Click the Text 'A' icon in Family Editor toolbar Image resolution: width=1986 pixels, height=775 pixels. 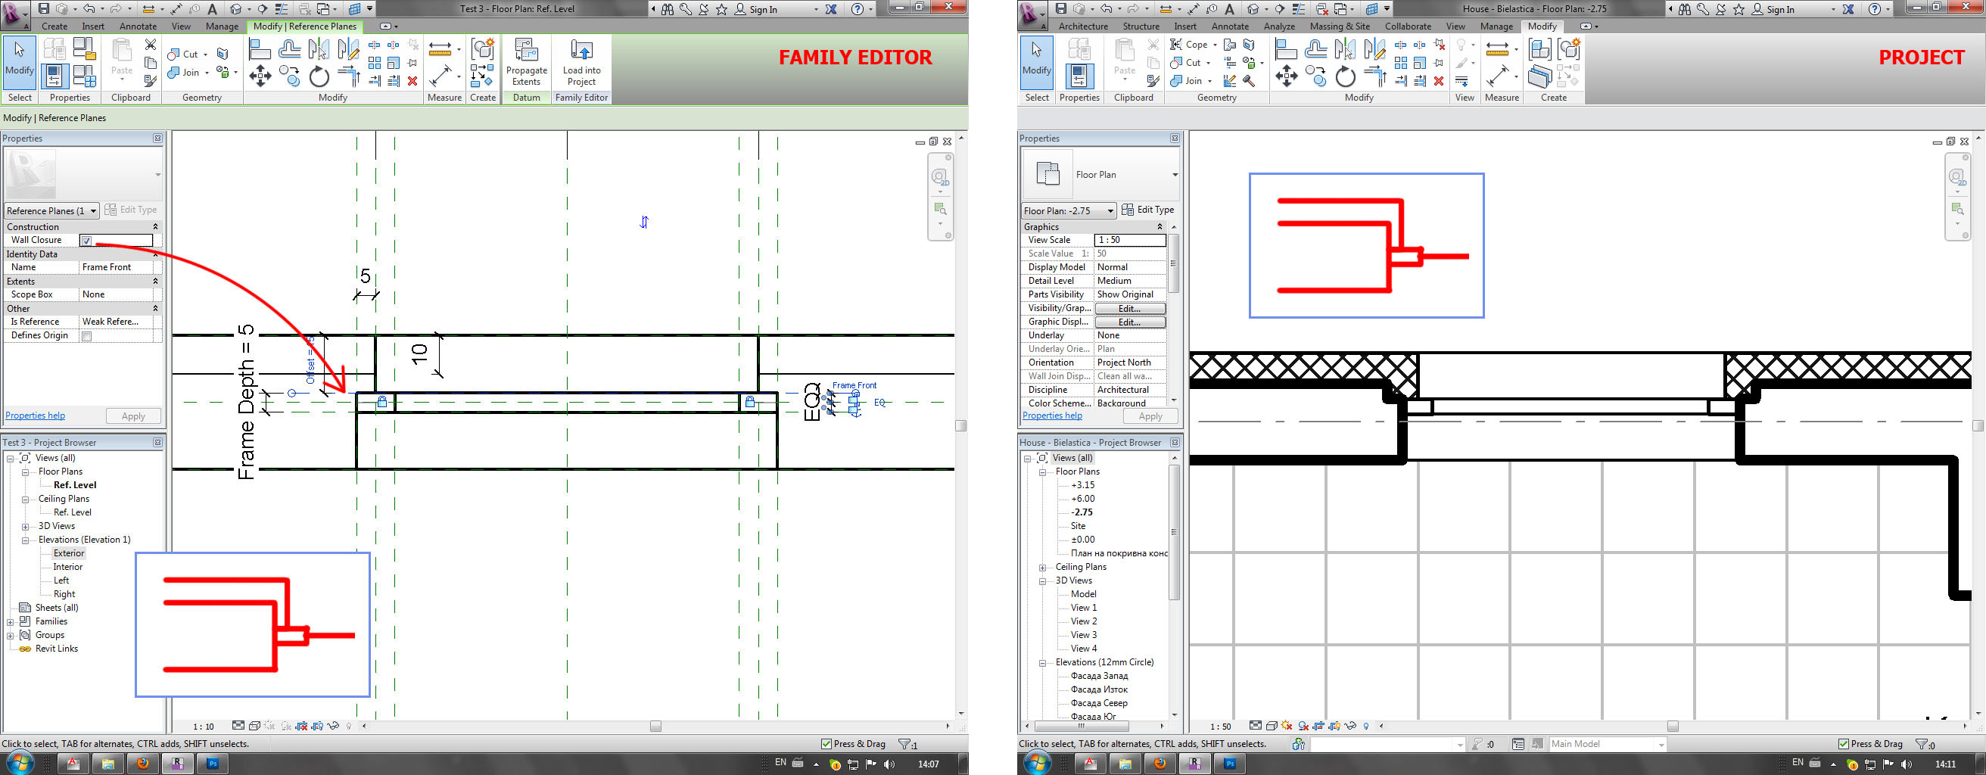[213, 9]
